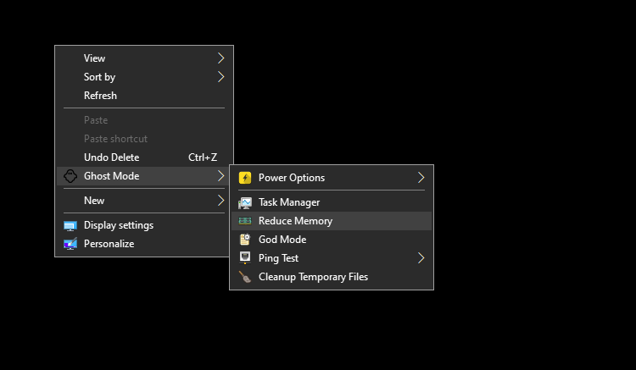Expand the Power Options submenu arrow
Screen dimensions: 636x370
pyautogui.click(x=421, y=178)
